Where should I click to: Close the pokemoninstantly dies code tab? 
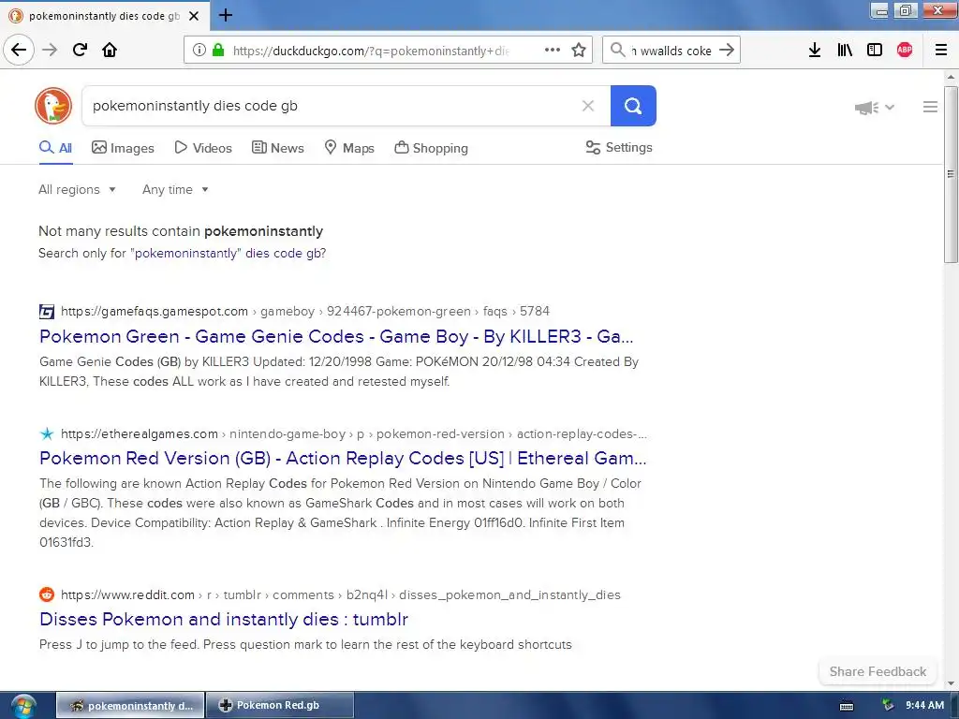coord(194,16)
